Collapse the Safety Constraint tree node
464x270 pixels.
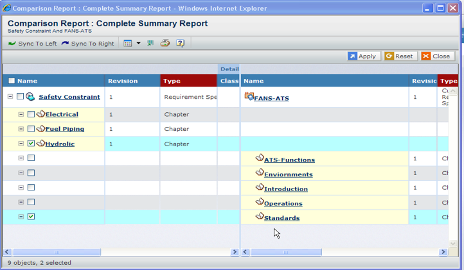point(10,97)
